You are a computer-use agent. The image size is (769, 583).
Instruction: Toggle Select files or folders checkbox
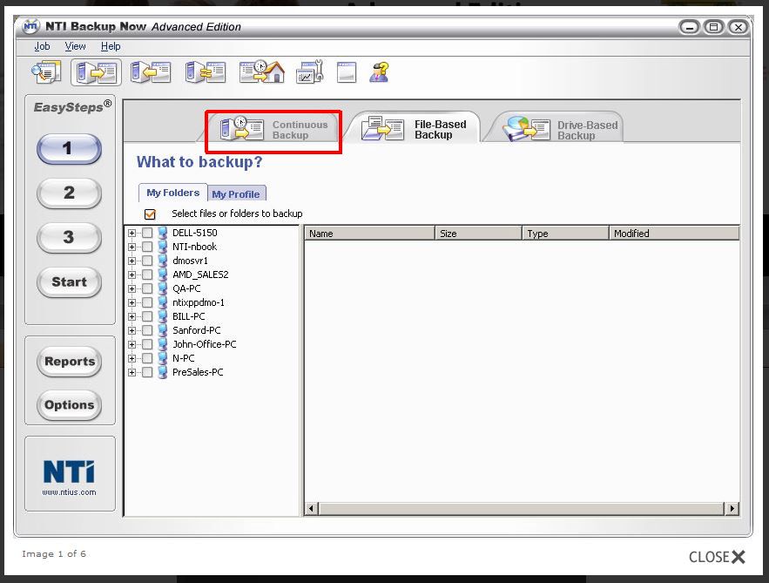point(150,214)
